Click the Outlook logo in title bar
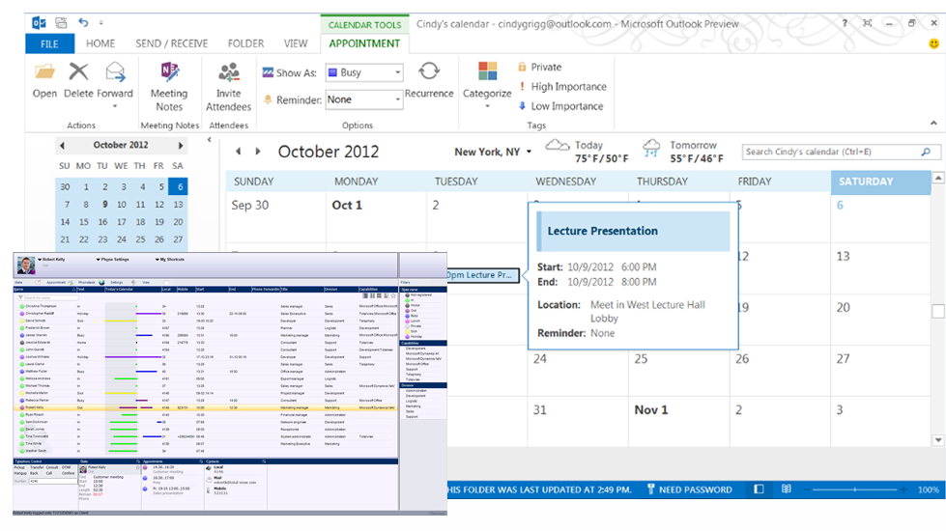The height and width of the screenshot is (531, 946). 39,23
